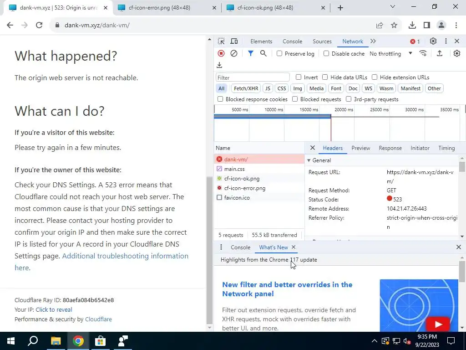Check Hide extension URLs
This screenshot has width=466, height=350.
[375, 77]
